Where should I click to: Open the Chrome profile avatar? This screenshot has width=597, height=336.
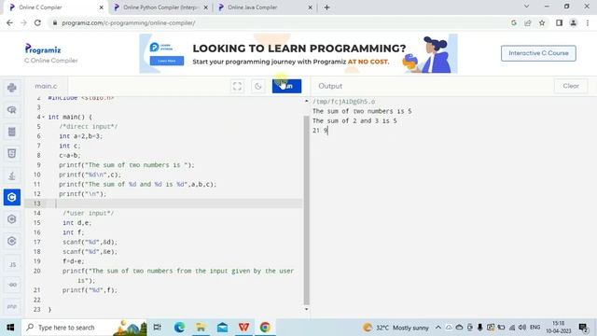[573, 22]
